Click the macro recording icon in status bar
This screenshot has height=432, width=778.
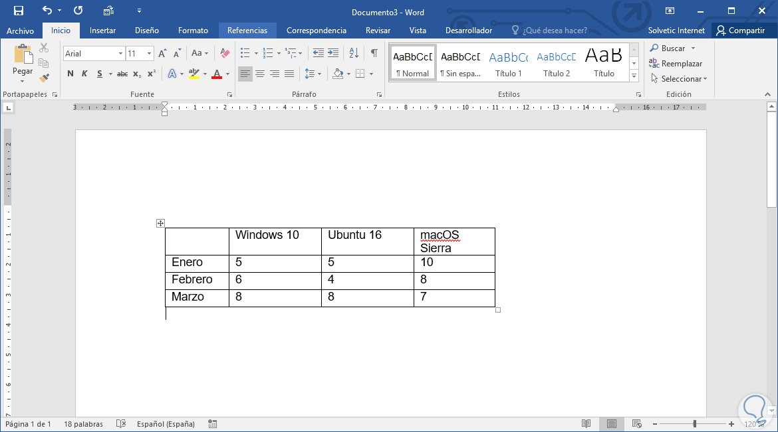tap(213, 423)
